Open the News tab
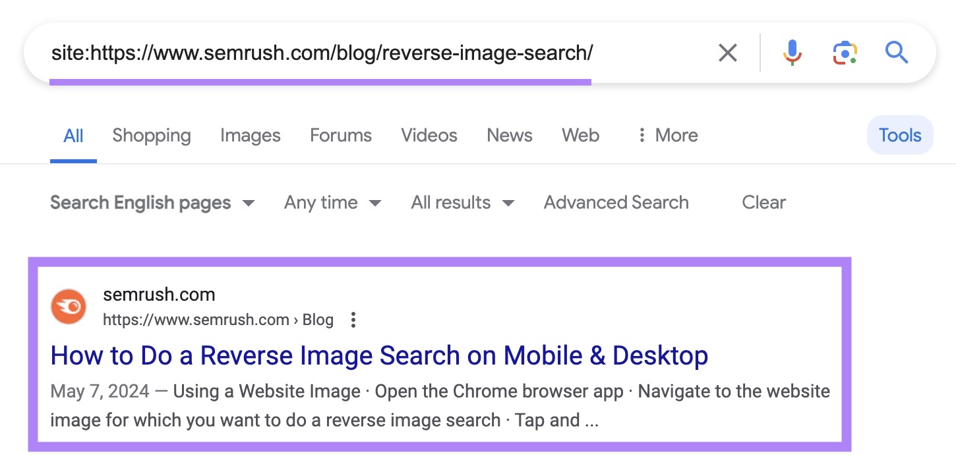Viewport: 956px width, 458px height. 509,135
